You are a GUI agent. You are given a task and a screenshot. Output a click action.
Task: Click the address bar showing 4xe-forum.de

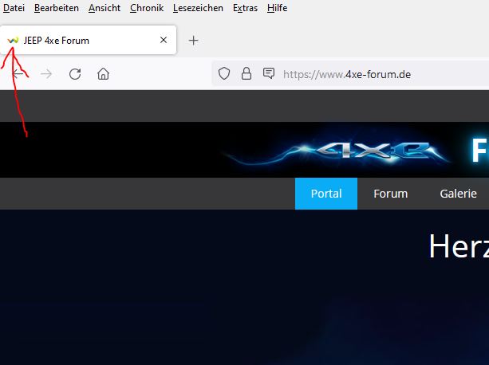[375, 74]
